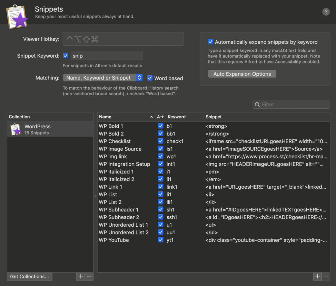The height and width of the screenshot is (286, 336).
Task: Sort by Name column header arrow
Action: 151,117
